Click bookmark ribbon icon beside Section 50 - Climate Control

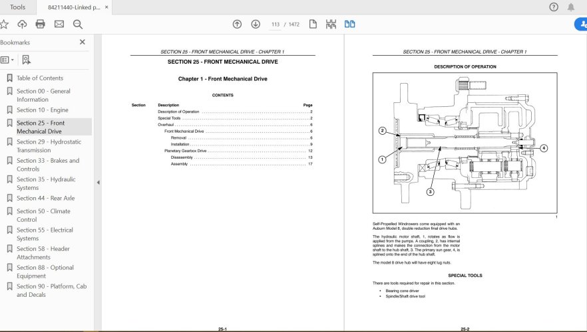pyautogui.click(x=10, y=211)
